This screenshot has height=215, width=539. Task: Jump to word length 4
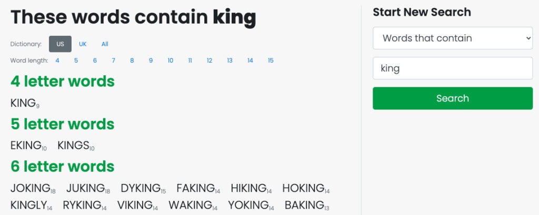(57, 60)
